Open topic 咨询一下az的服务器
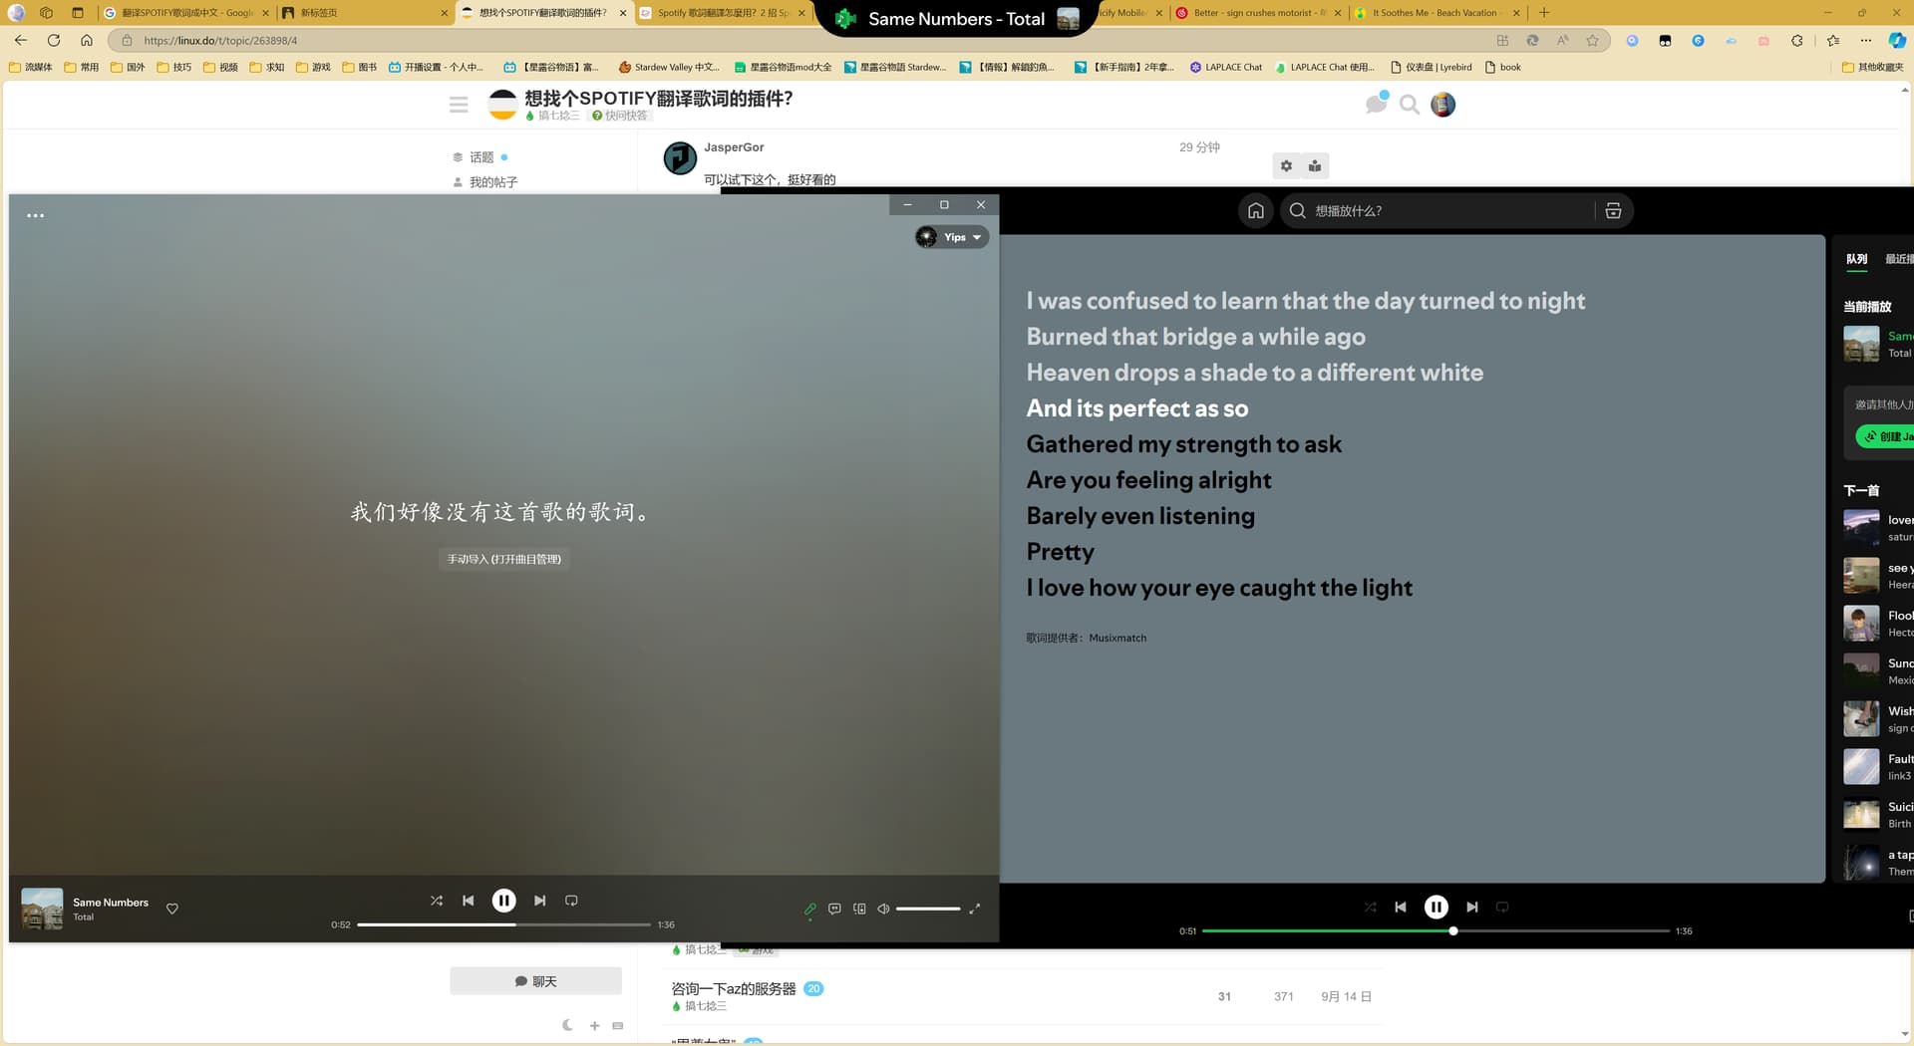Screen dimensions: 1914x1046 click(x=734, y=988)
